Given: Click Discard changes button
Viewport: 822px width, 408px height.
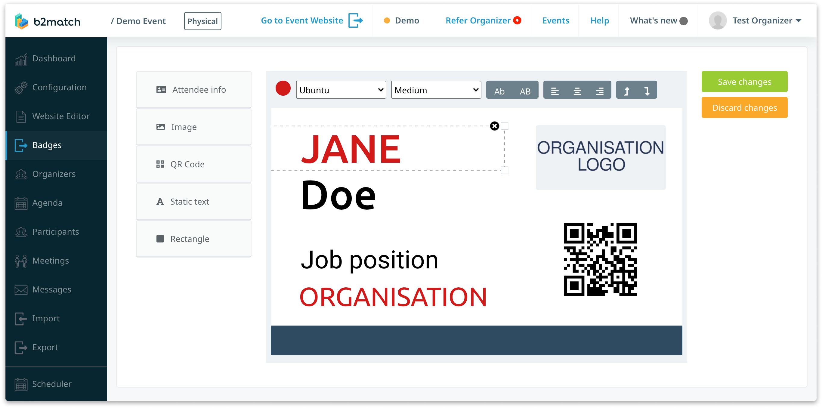Looking at the screenshot, I should (x=744, y=107).
